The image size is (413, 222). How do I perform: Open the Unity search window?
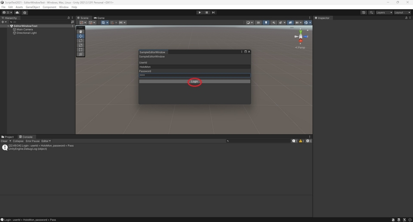tap(371, 12)
